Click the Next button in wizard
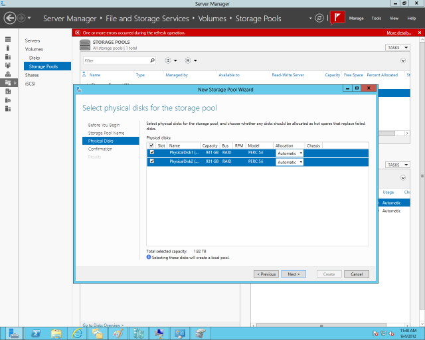The image size is (425, 340). click(294, 274)
